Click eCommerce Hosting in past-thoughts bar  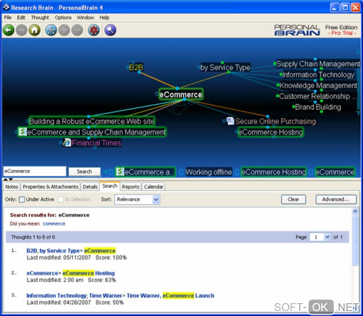(273, 172)
